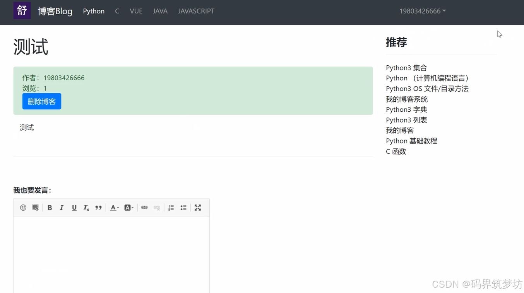Click the unlink icon in toolbar
The width and height of the screenshot is (524, 293).
157,208
